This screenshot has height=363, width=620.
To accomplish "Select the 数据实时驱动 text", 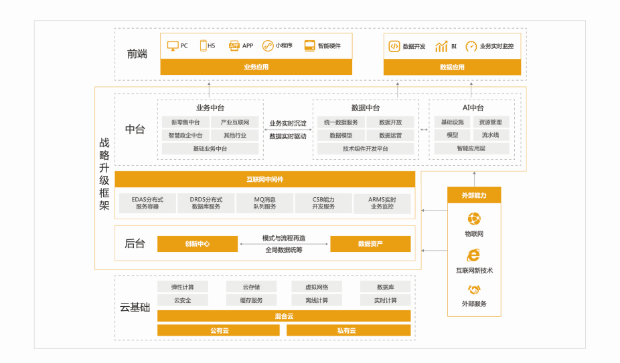I will [288, 136].
